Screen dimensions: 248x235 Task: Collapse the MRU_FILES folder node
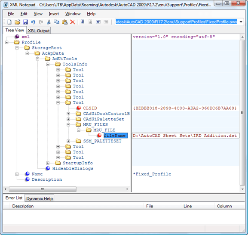[68, 125]
